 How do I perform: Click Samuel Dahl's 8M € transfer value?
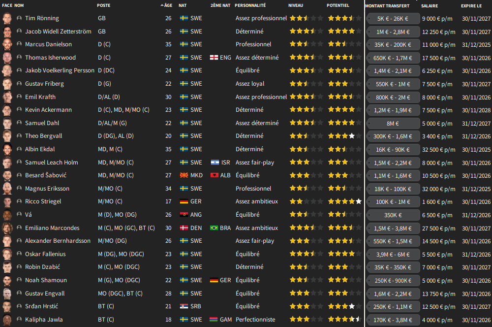click(393, 123)
